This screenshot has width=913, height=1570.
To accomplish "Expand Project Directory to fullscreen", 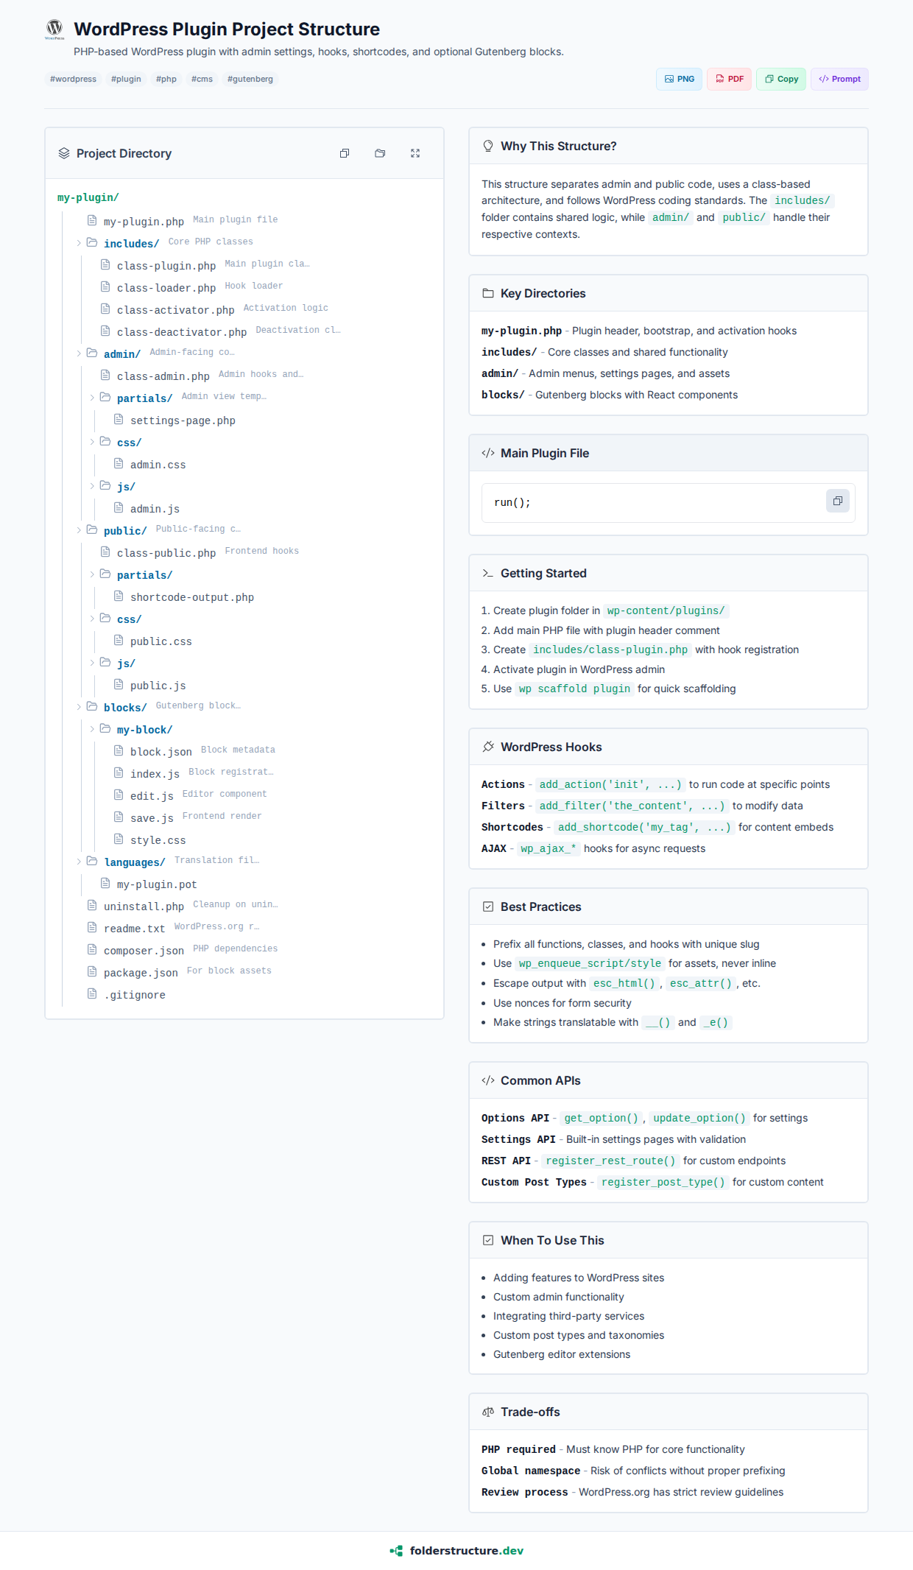I will (415, 153).
